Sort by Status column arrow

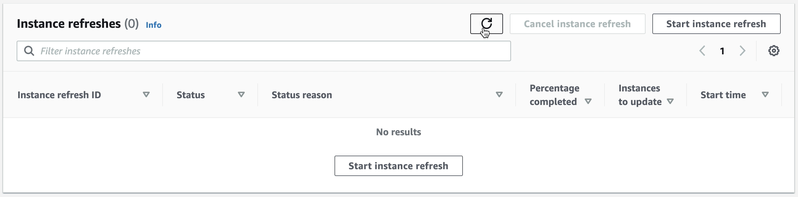[x=241, y=94]
